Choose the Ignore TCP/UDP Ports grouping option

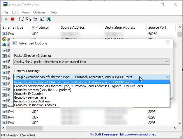tap(91, 86)
